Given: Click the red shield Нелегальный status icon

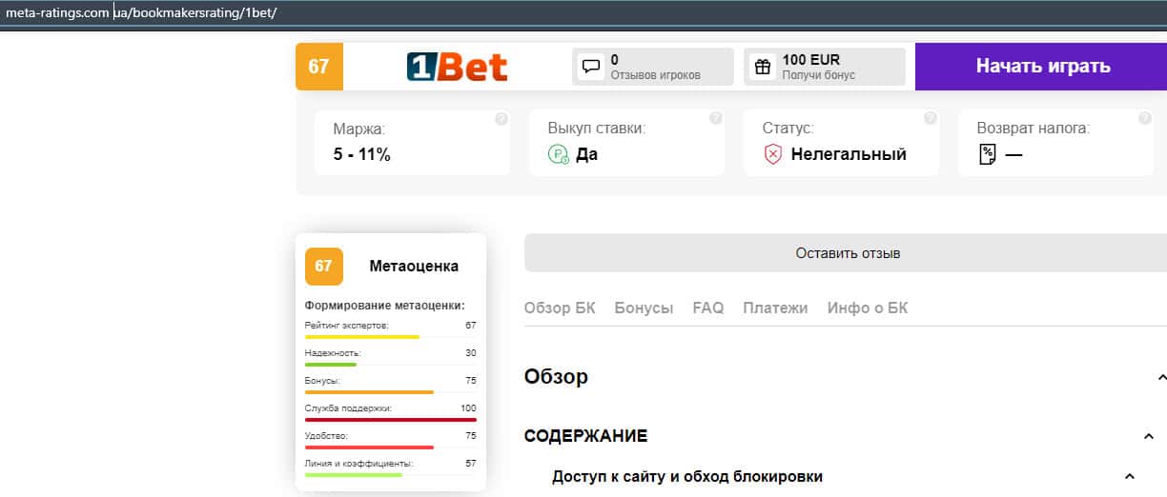Looking at the screenshot, I should click(x=773, y=154).
